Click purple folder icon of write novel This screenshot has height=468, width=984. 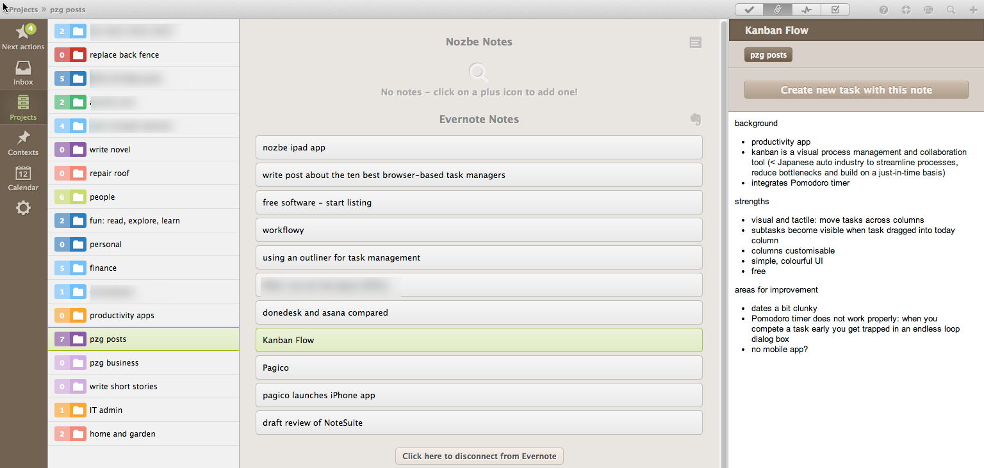coord(78,150)
